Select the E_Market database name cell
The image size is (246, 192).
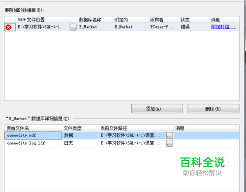click(94, 27)
